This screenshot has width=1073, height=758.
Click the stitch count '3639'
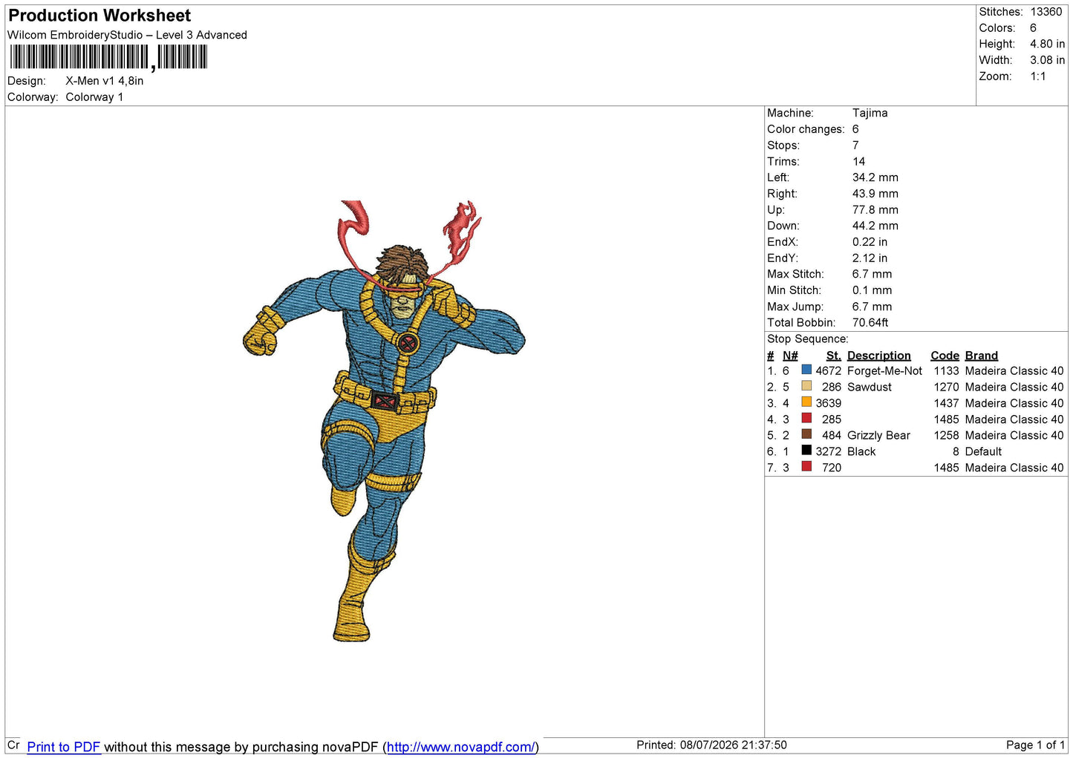(828, 403)
